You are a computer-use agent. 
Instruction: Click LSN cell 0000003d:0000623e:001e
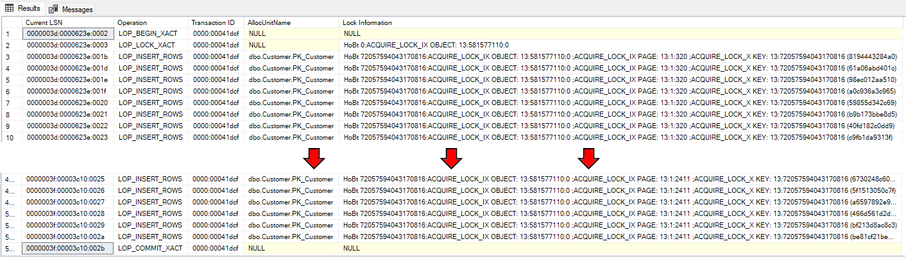click(x=69, y=80)
